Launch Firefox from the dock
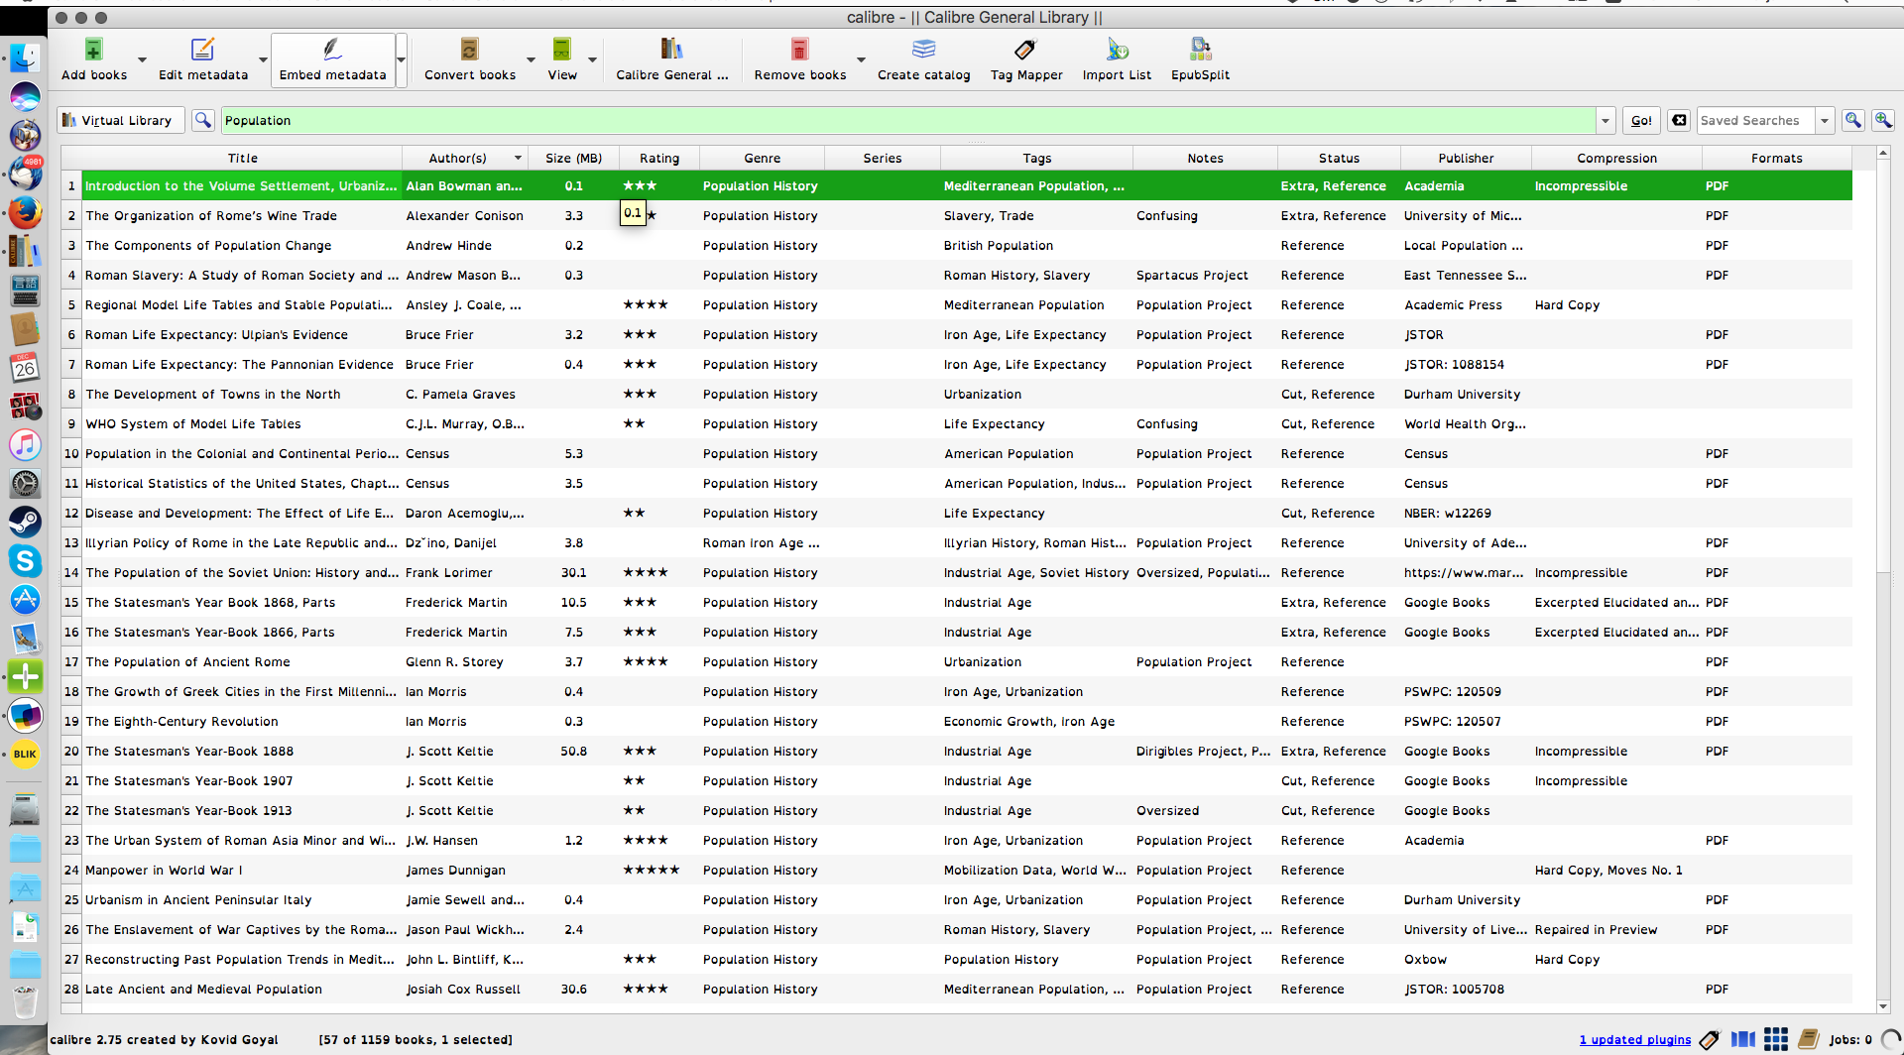Image resolution: width=1904 pixels, height=1055 pixels. [x=25, y=213]
